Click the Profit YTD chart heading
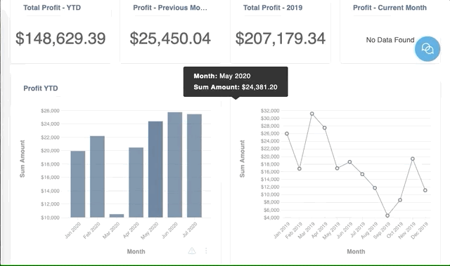Screen dimensions: 450x266 (41, 88)
